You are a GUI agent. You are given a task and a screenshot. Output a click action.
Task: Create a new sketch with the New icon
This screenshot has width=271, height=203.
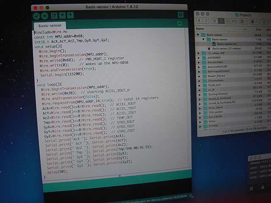54,16
